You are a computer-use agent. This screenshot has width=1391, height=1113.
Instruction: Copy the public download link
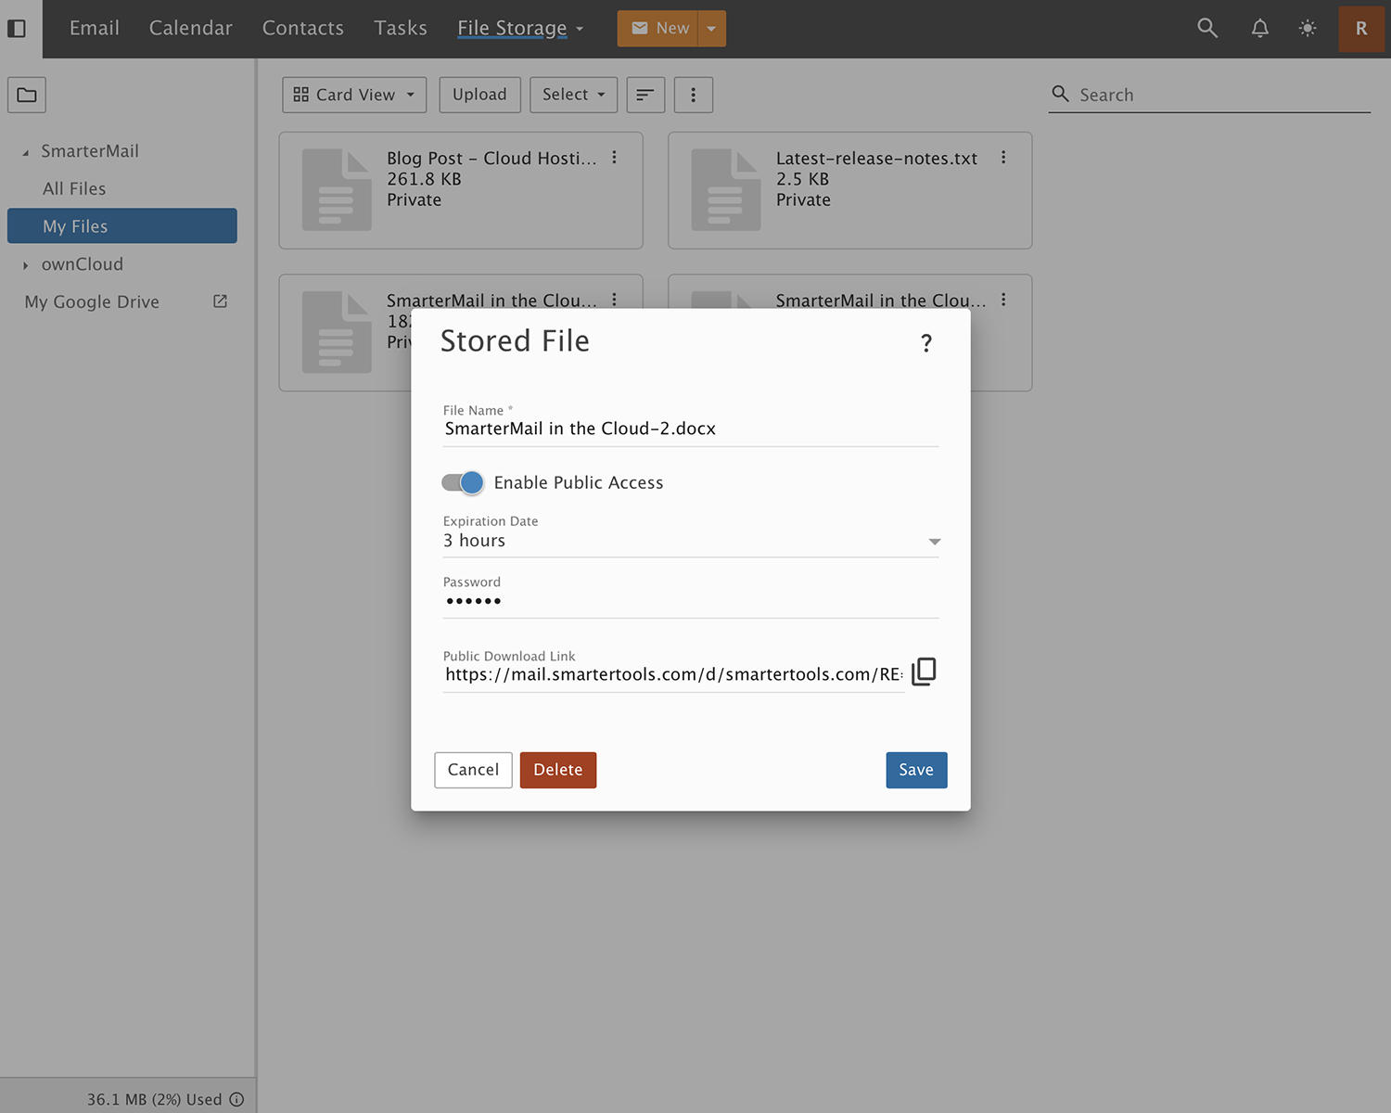(x=924, y=671)
